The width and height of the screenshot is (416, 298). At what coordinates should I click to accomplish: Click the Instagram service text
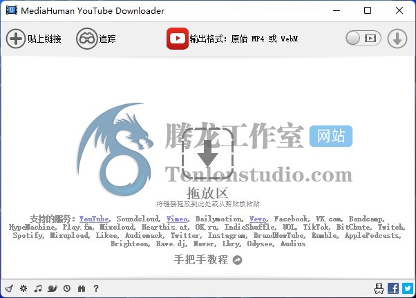(x=227, y=235)
